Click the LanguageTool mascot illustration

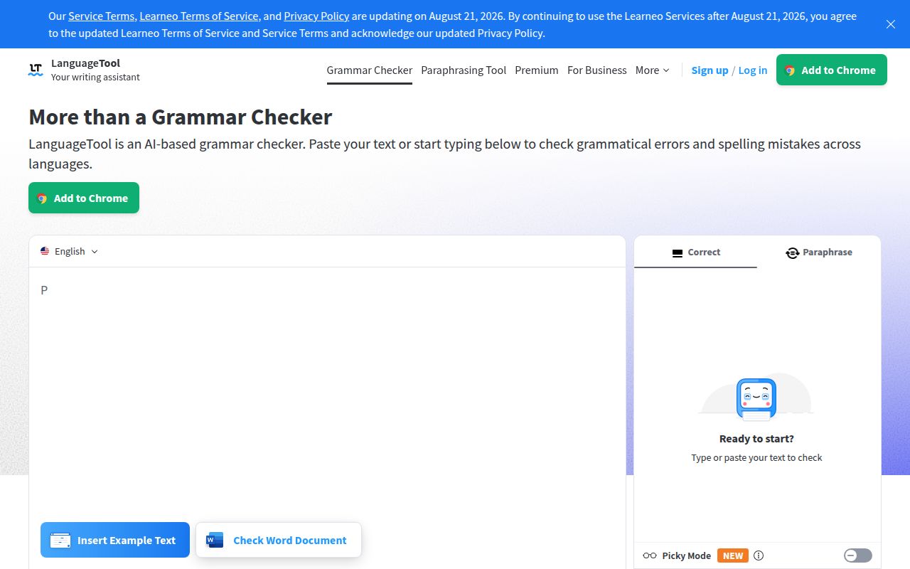pyautogui.click(x=756, y=398)
